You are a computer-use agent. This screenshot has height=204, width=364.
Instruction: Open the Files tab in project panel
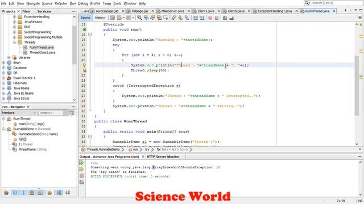click(x=26, y=11)
